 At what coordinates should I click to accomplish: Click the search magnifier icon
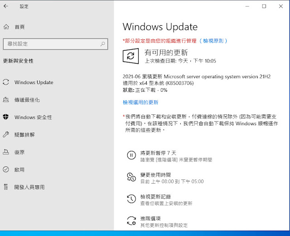[x=103, y=44]
